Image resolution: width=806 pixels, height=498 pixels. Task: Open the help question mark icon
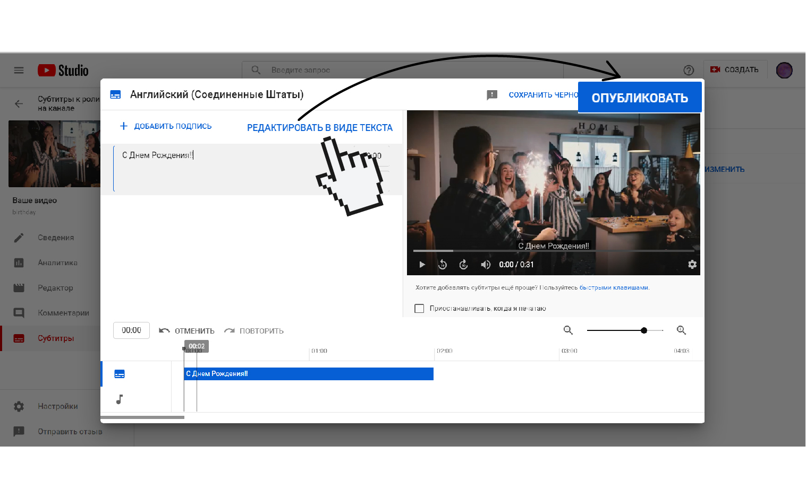pos(689,70)
